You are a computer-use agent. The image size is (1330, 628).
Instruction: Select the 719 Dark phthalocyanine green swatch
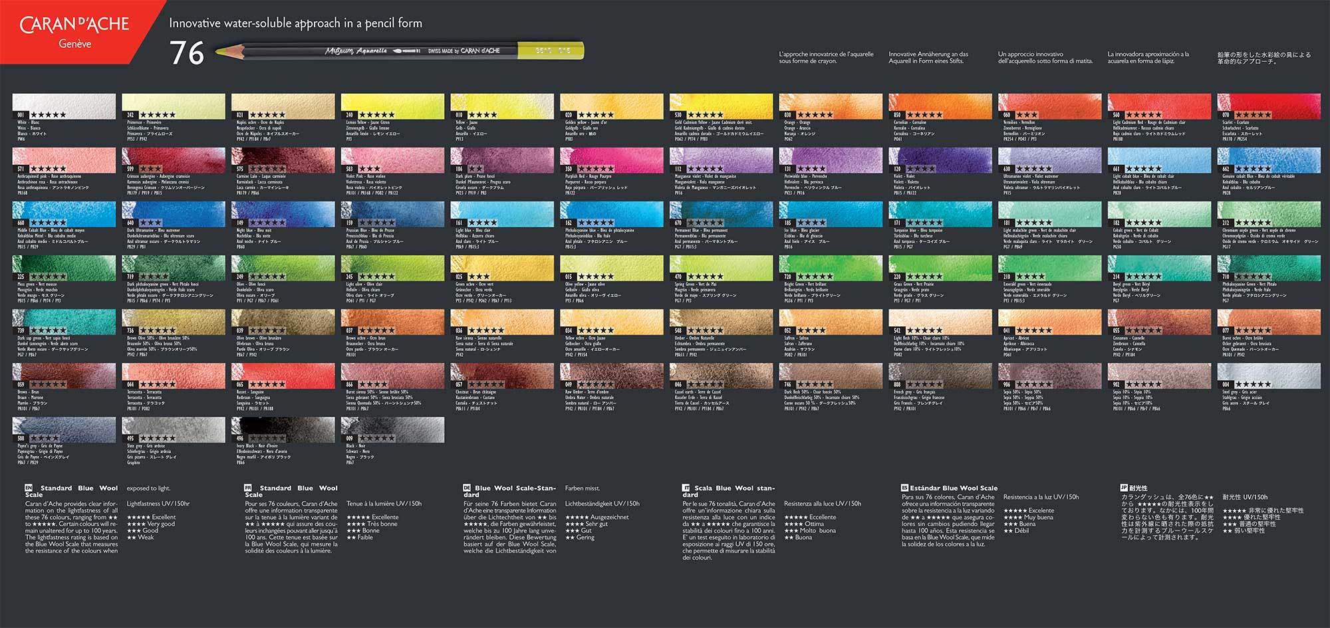174,268
